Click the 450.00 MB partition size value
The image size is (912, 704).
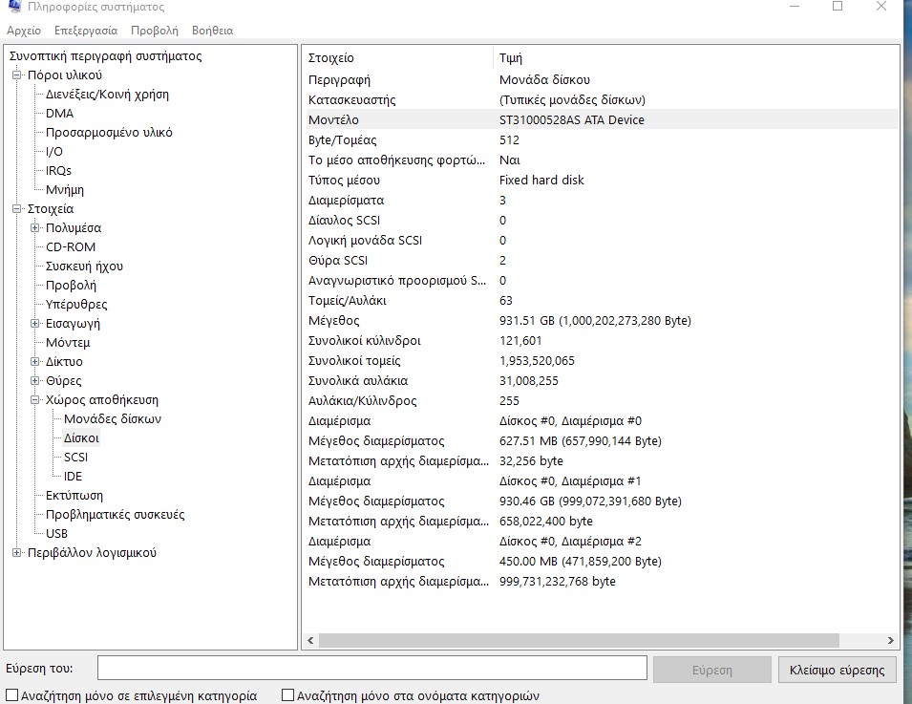[581, 562]
